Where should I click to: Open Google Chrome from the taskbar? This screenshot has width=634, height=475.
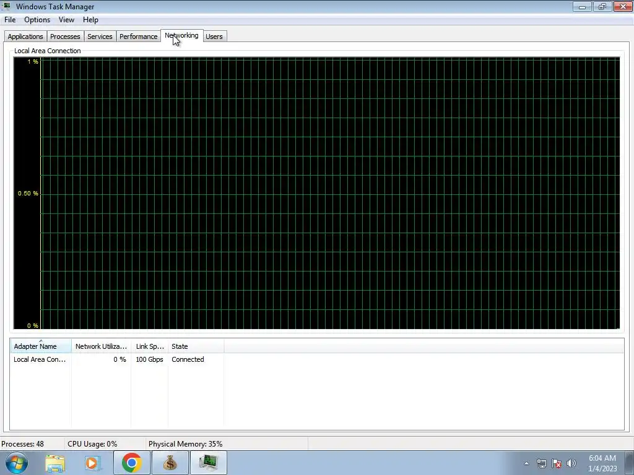click(x=131, y=463)
